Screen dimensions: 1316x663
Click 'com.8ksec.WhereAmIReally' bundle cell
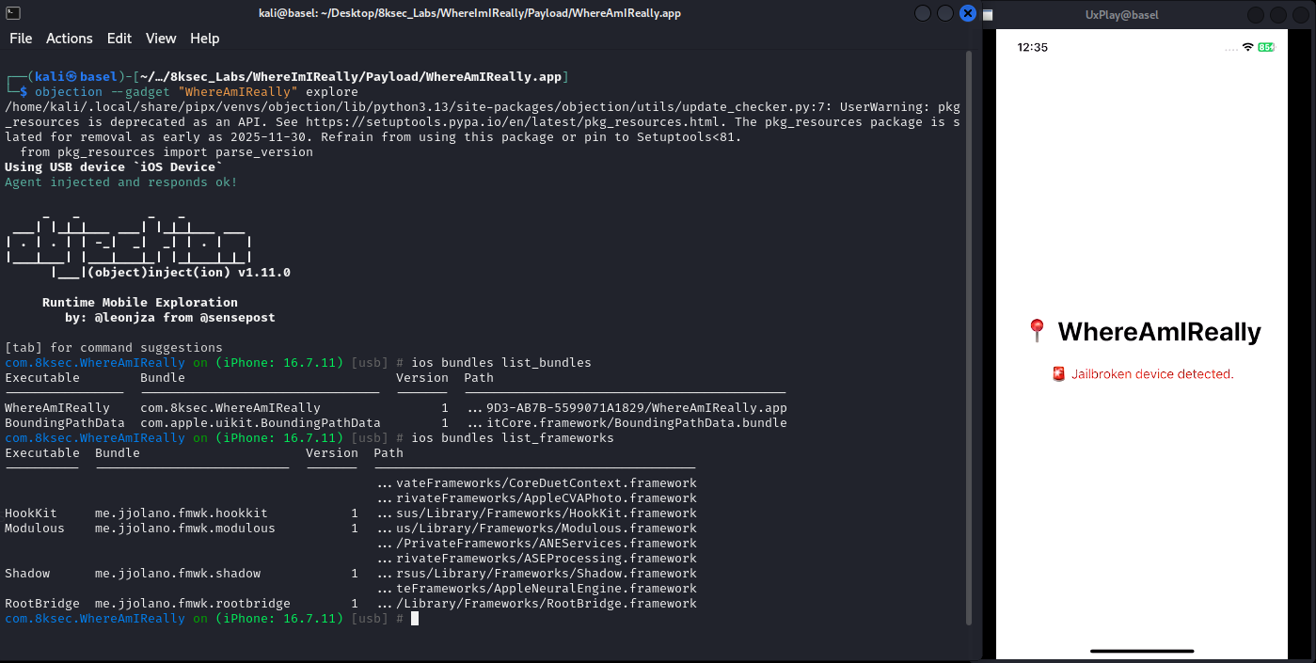pos(230,408)
